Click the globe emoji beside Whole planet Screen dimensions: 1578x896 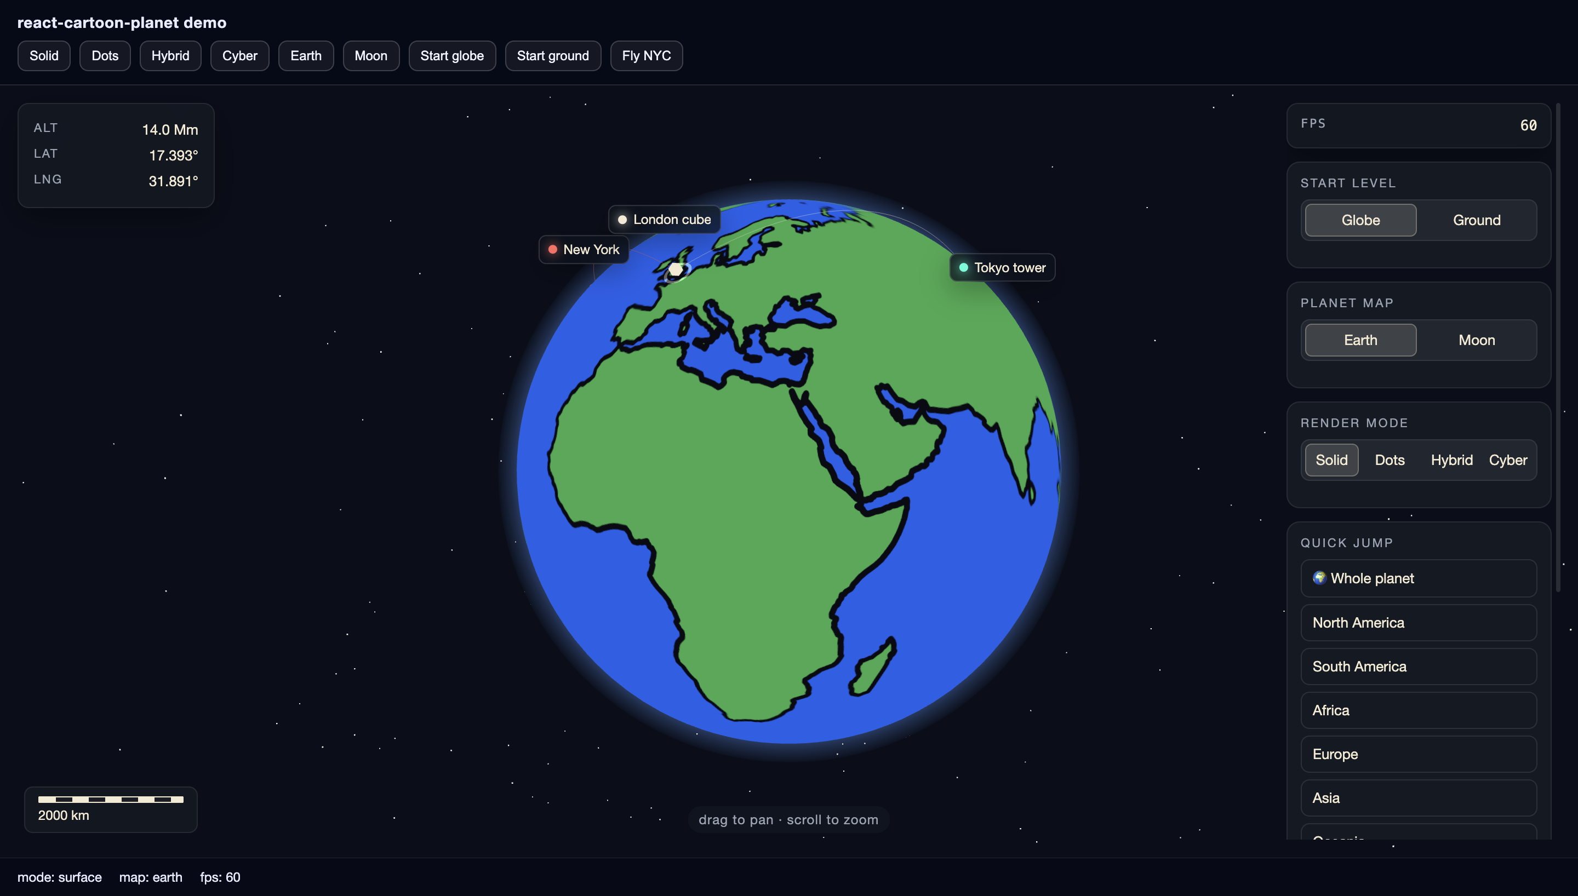[1319, 578]
